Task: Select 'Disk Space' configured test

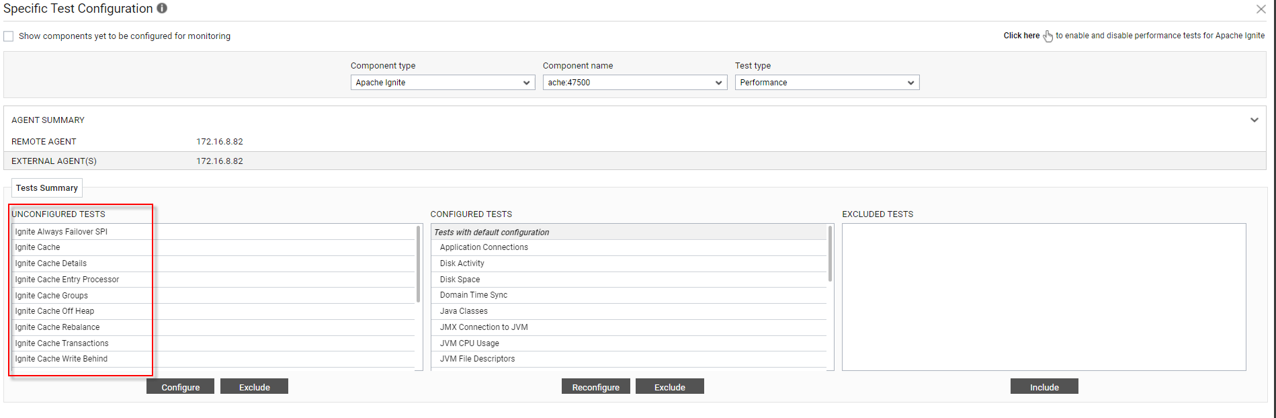Action: click(629, 280)
